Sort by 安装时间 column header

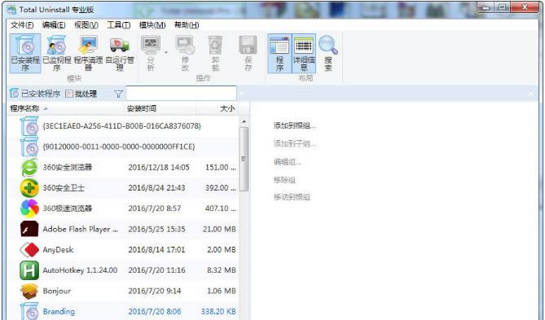pyautogui.click(x=160, y=108)
